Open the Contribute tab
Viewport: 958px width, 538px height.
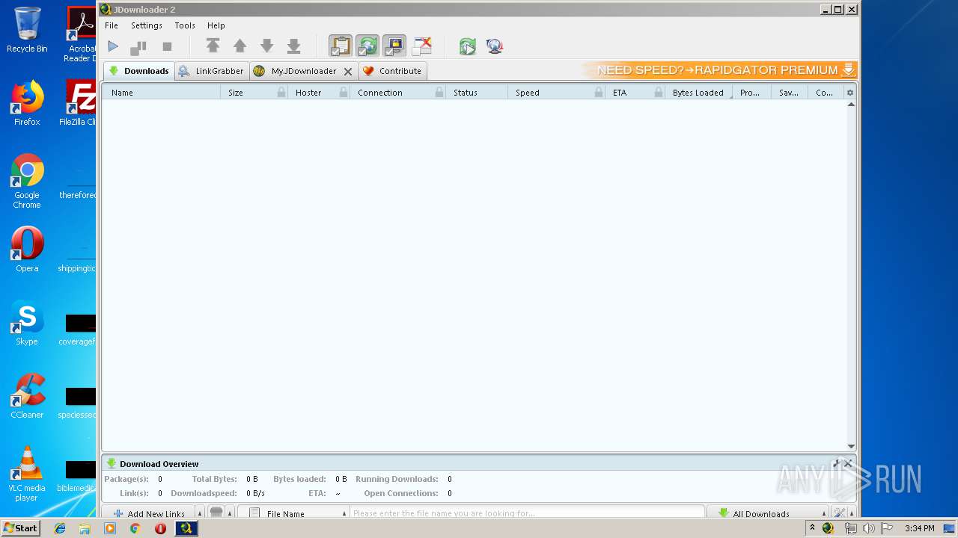[393, 71]
